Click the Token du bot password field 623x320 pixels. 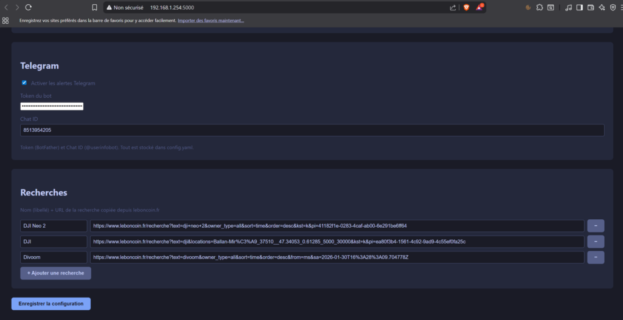coord(52,106)
